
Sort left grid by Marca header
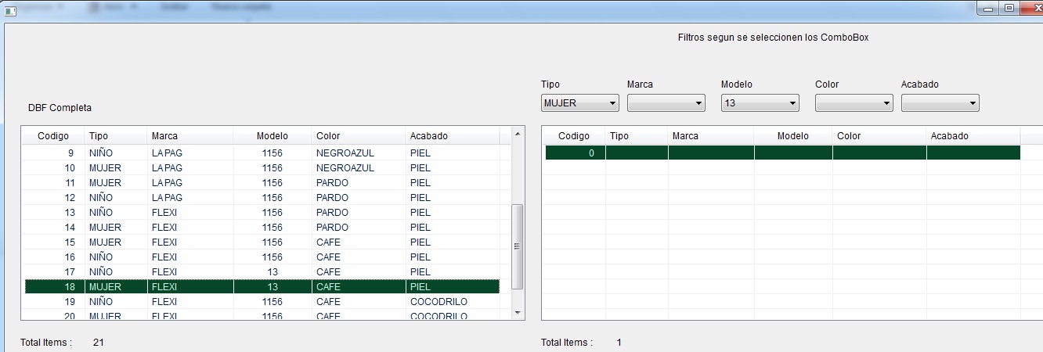(x=189, y=136)
